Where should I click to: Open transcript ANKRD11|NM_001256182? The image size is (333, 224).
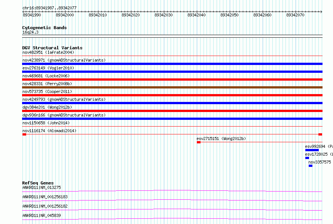(45, 206)
